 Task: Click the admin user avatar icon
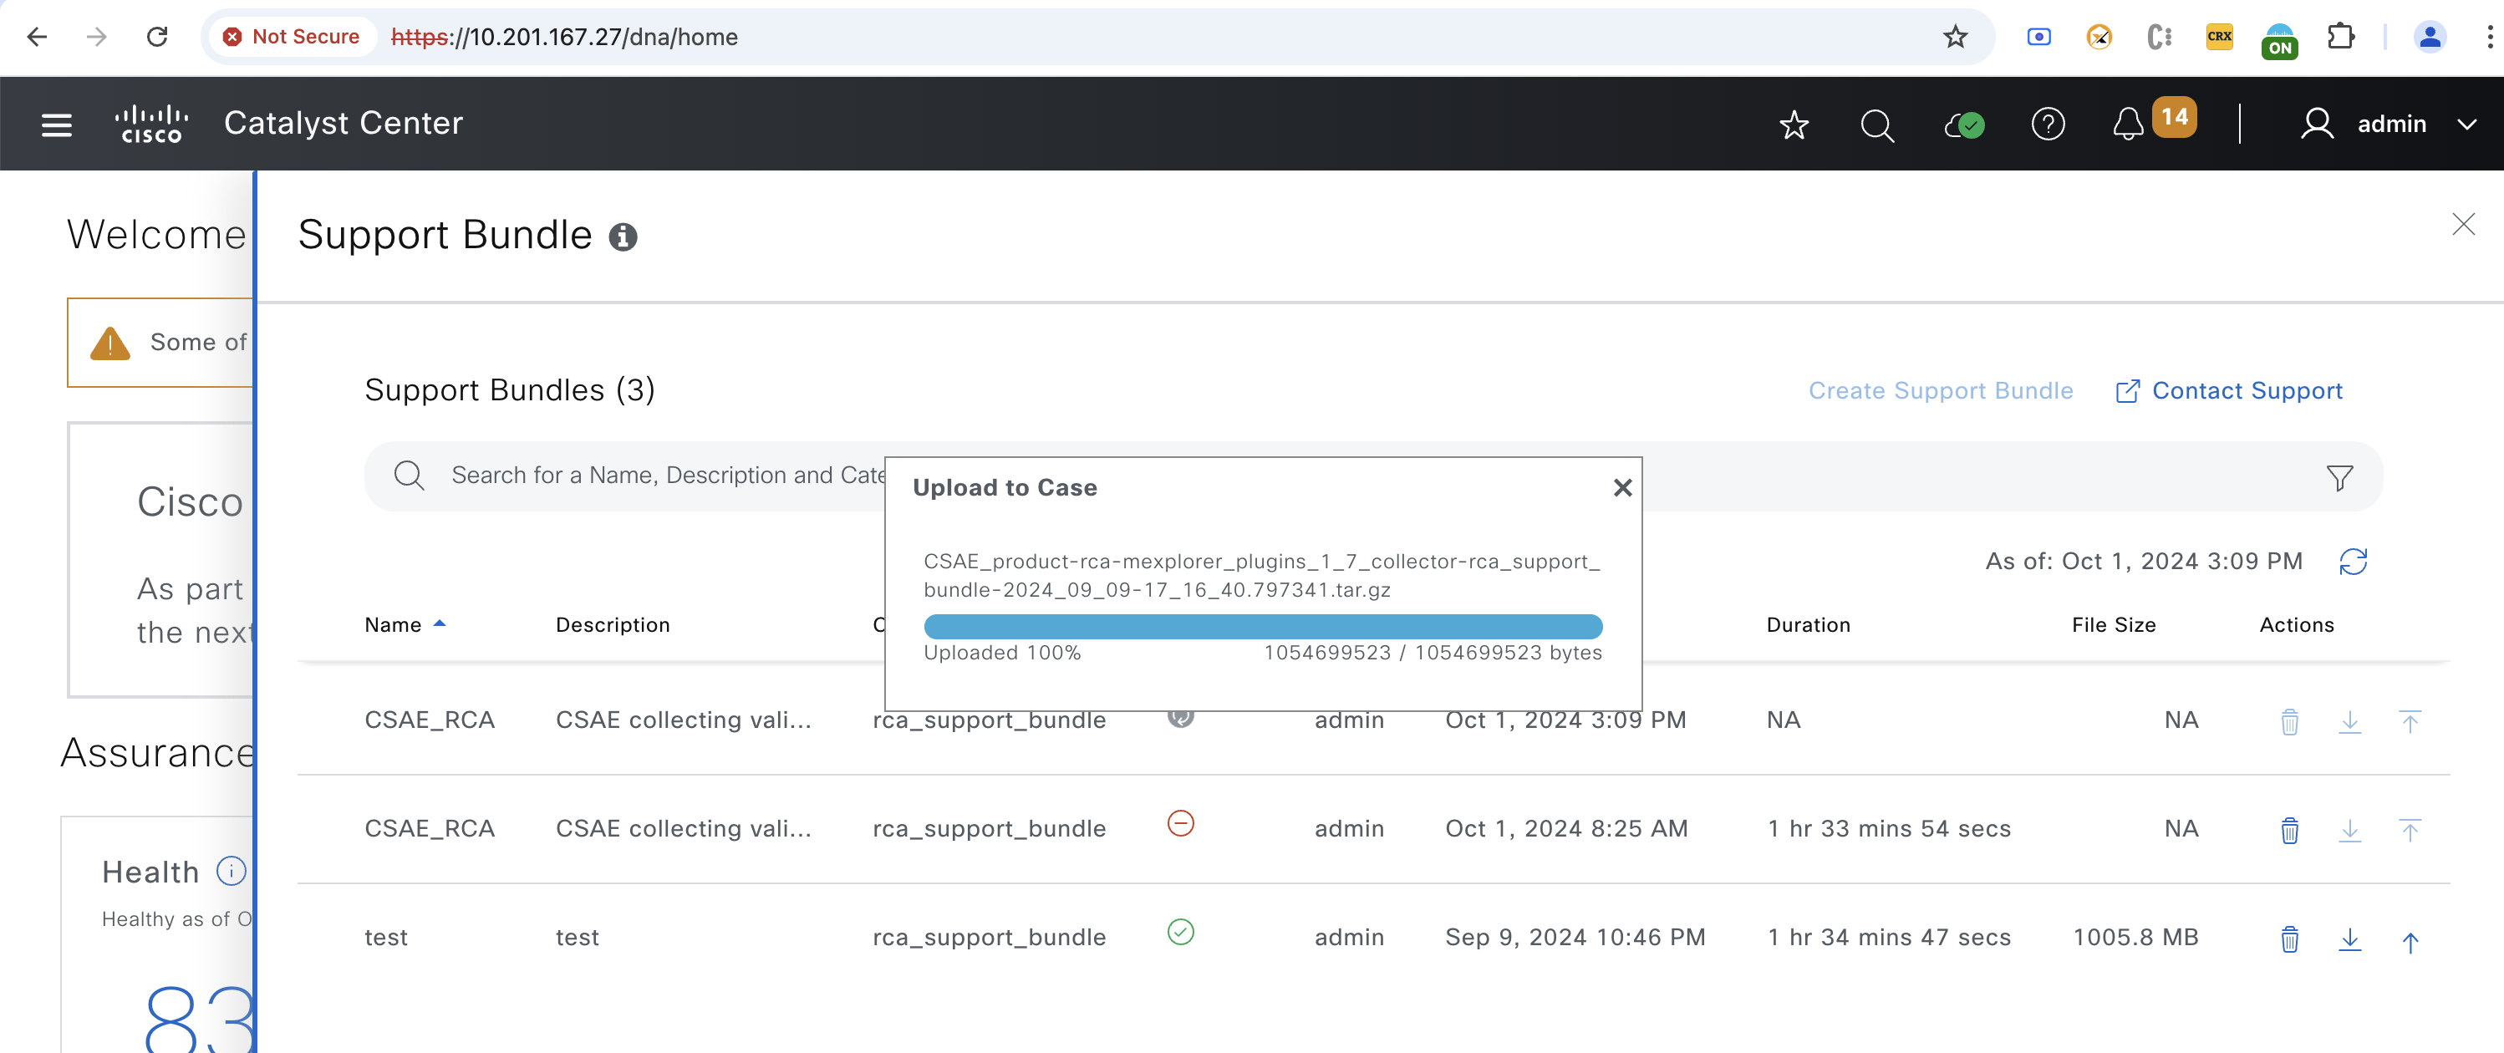[2317, 125]
